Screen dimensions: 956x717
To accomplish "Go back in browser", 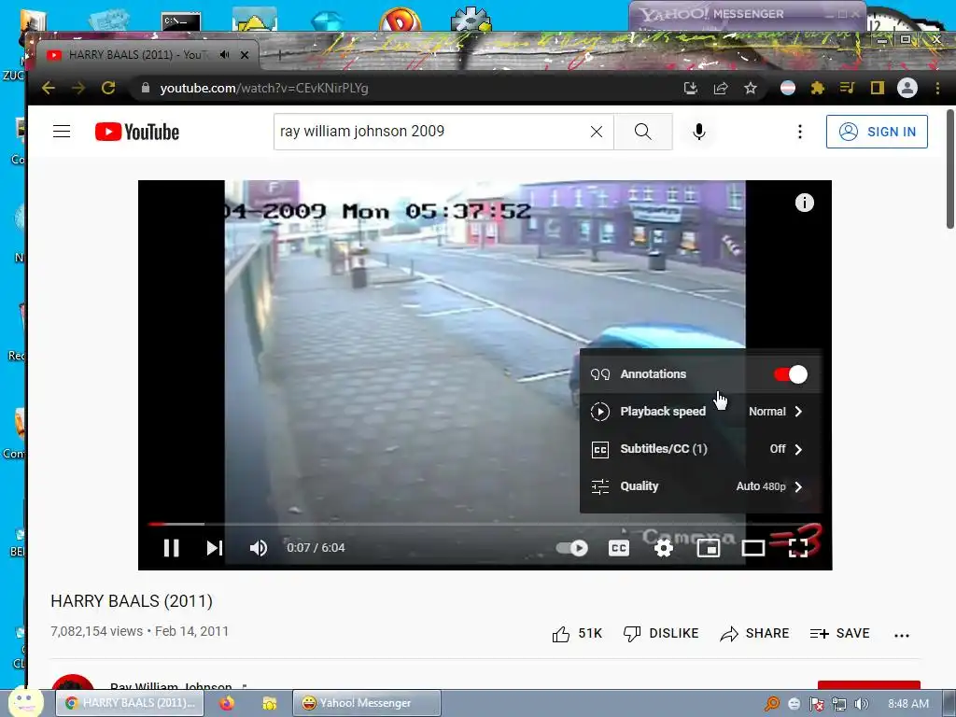I will point(49,88).
